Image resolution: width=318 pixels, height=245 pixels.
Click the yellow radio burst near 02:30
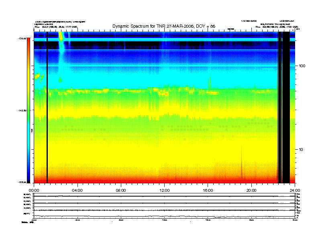click(61, 36)
